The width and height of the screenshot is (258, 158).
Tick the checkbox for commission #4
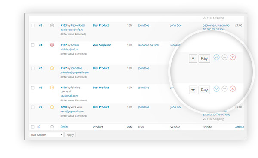[33, 45]
